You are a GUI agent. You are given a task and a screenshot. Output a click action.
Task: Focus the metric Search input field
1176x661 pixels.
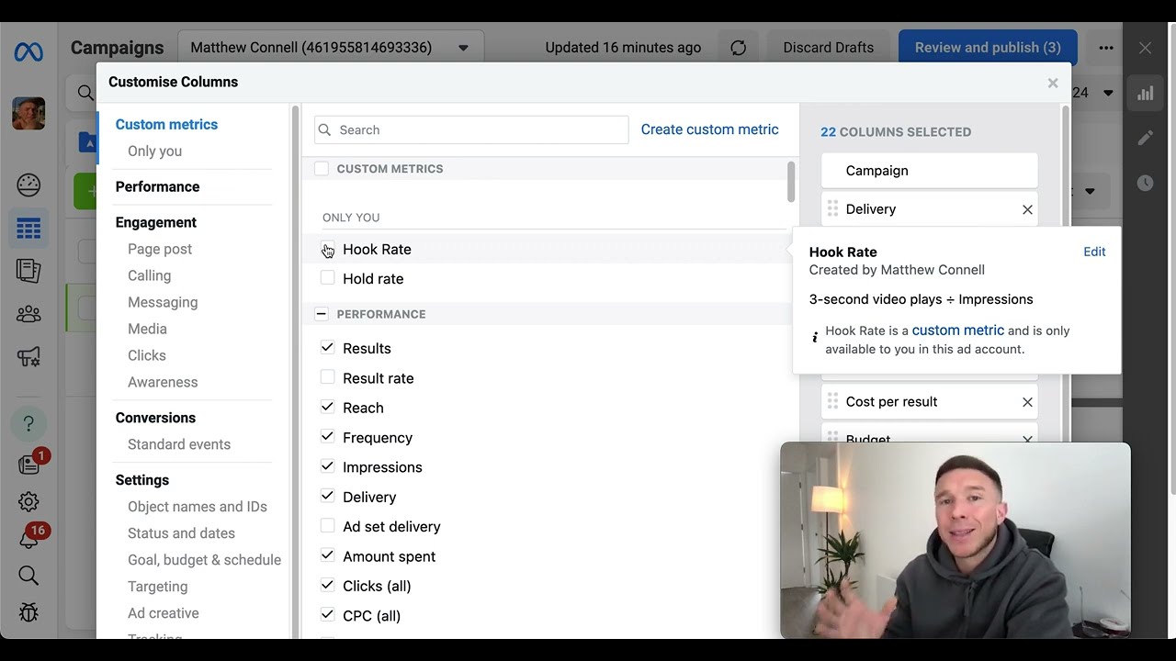point(471,130)
